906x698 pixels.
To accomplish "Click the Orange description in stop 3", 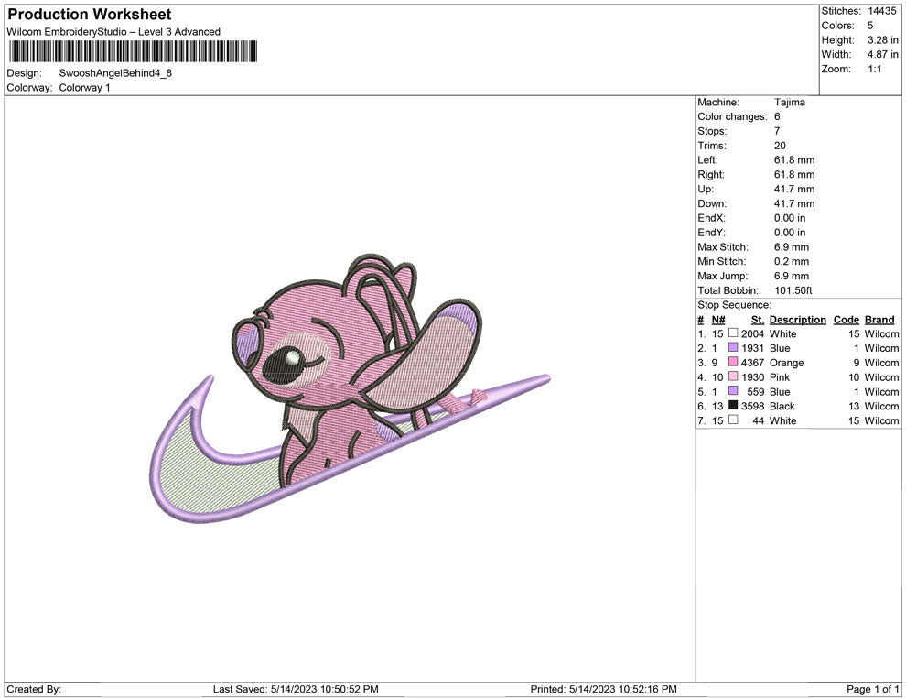I will pyautogui.click(x=786, y=363).
